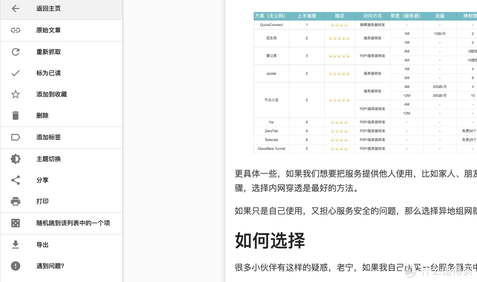Click the back arrow to return home
Image resolution: width=477 pixels, height=282 pixels.
[x=15, y=8]
